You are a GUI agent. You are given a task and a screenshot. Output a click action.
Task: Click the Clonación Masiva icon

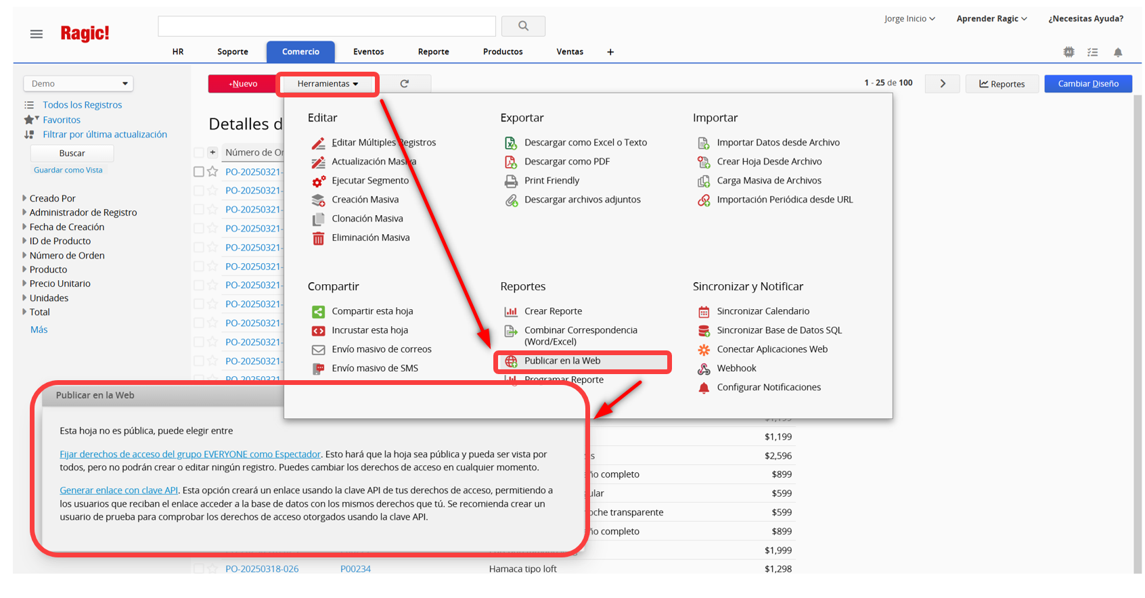pos(318,218)
